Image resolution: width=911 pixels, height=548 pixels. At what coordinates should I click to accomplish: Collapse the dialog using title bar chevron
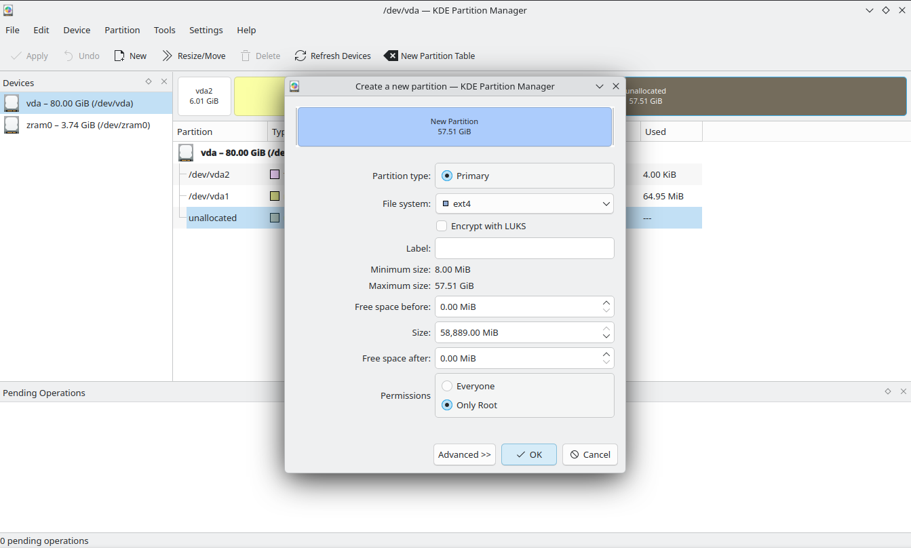(600, 86)
